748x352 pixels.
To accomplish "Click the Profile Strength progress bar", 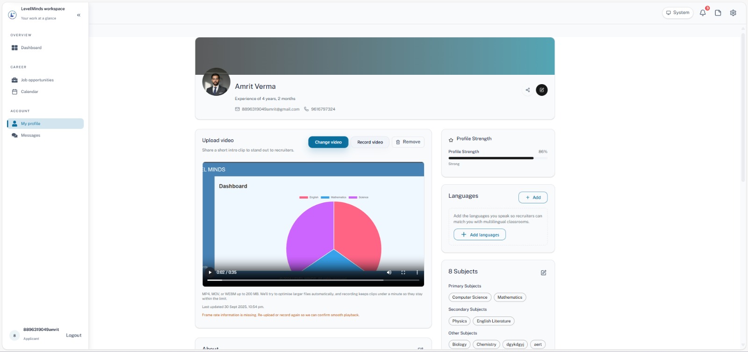I will pos(498,158).
